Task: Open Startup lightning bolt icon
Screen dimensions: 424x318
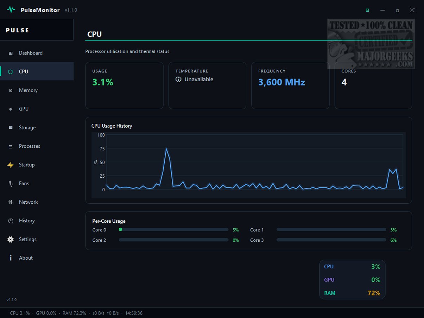Action: (11, 165)
